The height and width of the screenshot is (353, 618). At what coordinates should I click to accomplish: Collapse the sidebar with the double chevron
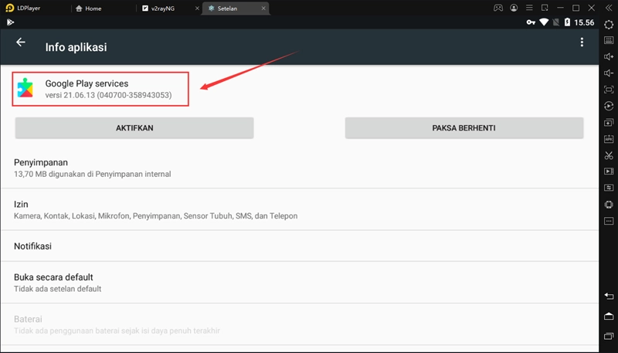click(x=609, y=8)
